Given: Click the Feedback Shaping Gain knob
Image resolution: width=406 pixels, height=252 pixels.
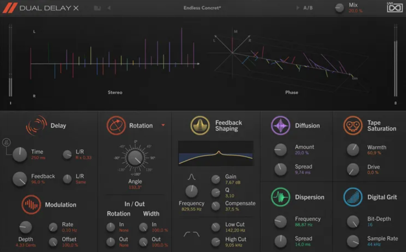Looking at the screenshot, I should coord(216,179).
